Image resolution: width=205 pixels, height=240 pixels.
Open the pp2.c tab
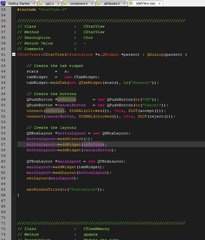tap(50, 4)
